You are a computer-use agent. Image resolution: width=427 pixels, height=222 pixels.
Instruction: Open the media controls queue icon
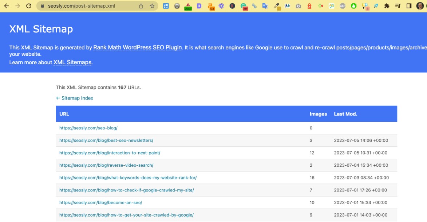398,6
